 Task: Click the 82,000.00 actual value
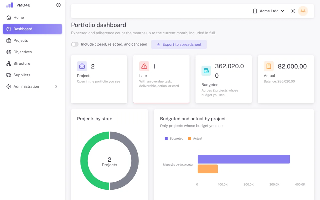[x=292, y=66]
